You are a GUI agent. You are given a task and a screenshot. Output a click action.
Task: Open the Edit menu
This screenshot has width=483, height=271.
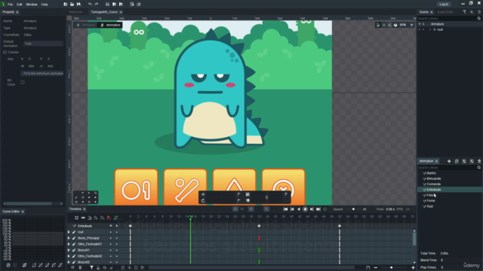tap(20, 5)
